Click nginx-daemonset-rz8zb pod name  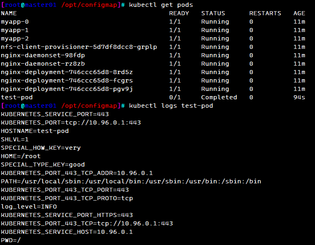43,64
